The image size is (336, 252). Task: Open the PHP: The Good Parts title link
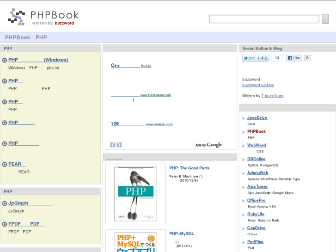189,168
